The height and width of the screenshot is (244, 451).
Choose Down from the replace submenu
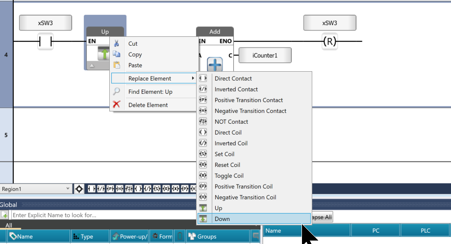(222, 219)
